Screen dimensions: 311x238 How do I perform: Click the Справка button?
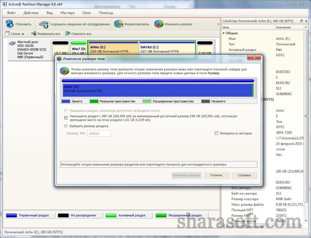(x=244, y=175)
